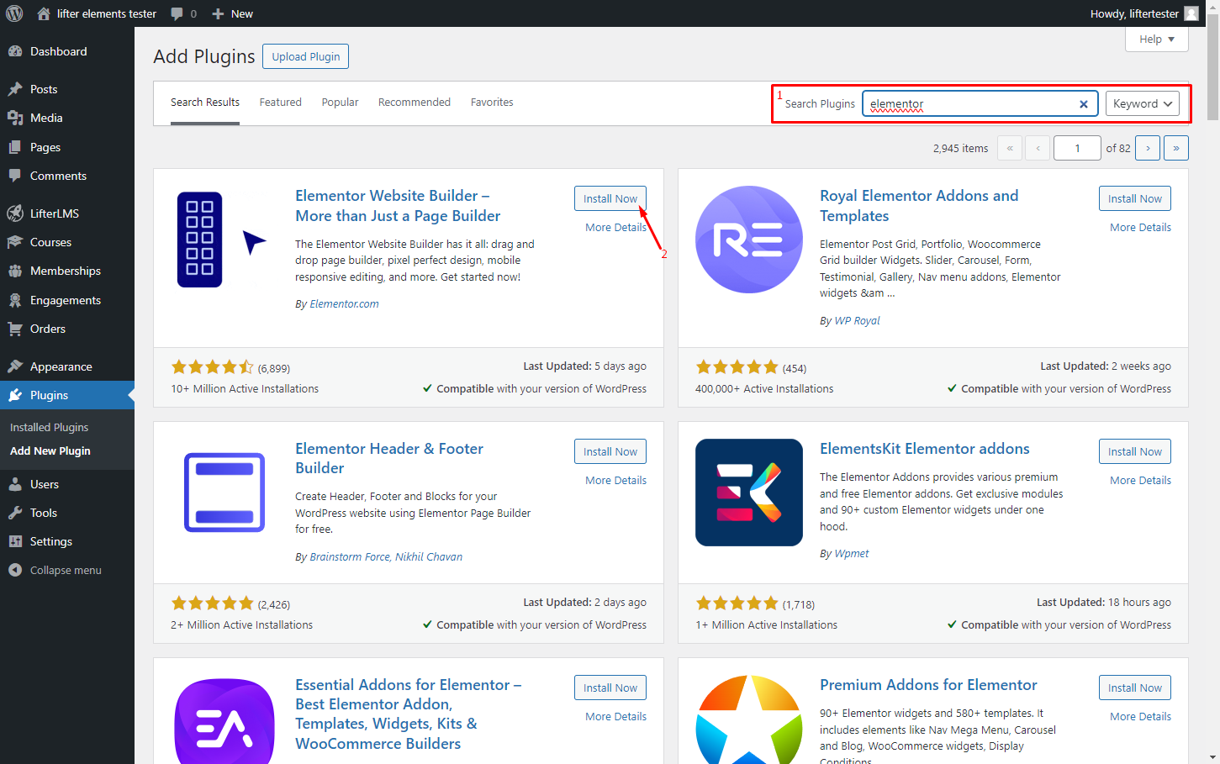Switch to the Popular tab
The width and height of the screenshot is (1220, 764).
pos(340,103)
